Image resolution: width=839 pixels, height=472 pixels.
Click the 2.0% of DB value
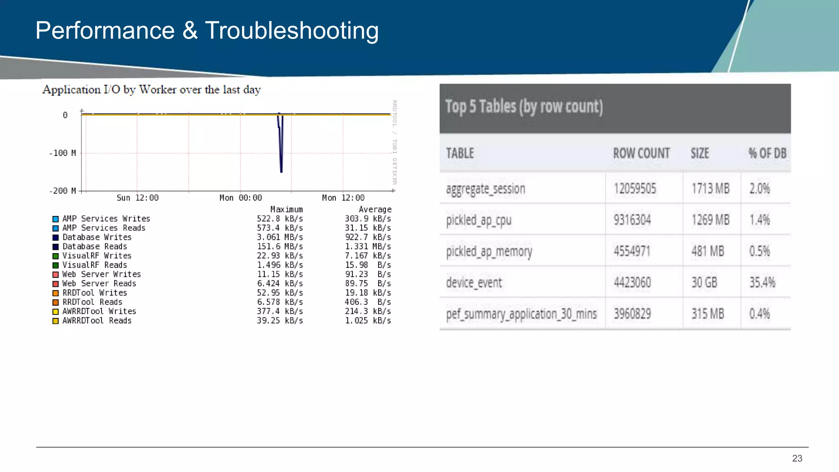tap(760, 189)
